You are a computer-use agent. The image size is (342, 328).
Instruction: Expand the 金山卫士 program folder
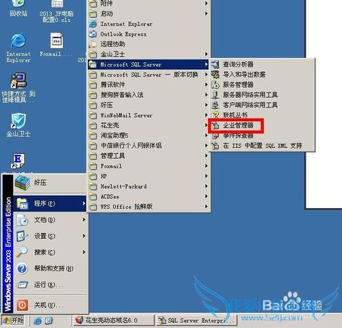[x=149, y=54]
